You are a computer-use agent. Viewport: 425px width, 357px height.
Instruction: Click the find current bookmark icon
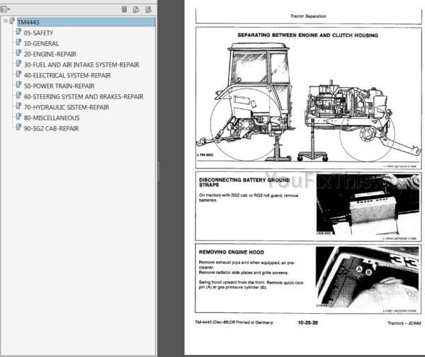(x=149, y=9)
